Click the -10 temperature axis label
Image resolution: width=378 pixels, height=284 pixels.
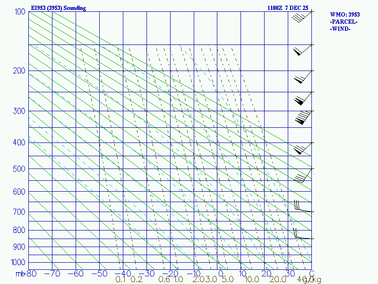194,274
